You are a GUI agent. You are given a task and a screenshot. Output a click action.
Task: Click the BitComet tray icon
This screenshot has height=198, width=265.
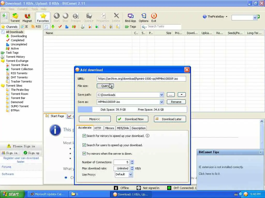point(246,194)
